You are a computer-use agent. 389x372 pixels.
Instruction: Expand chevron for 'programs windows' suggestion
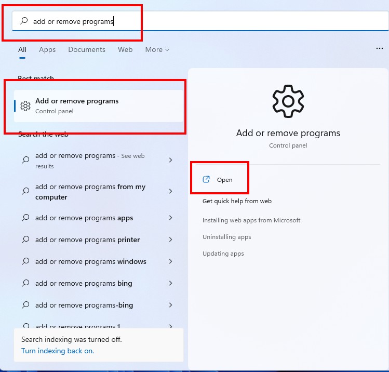click(171, 261)
